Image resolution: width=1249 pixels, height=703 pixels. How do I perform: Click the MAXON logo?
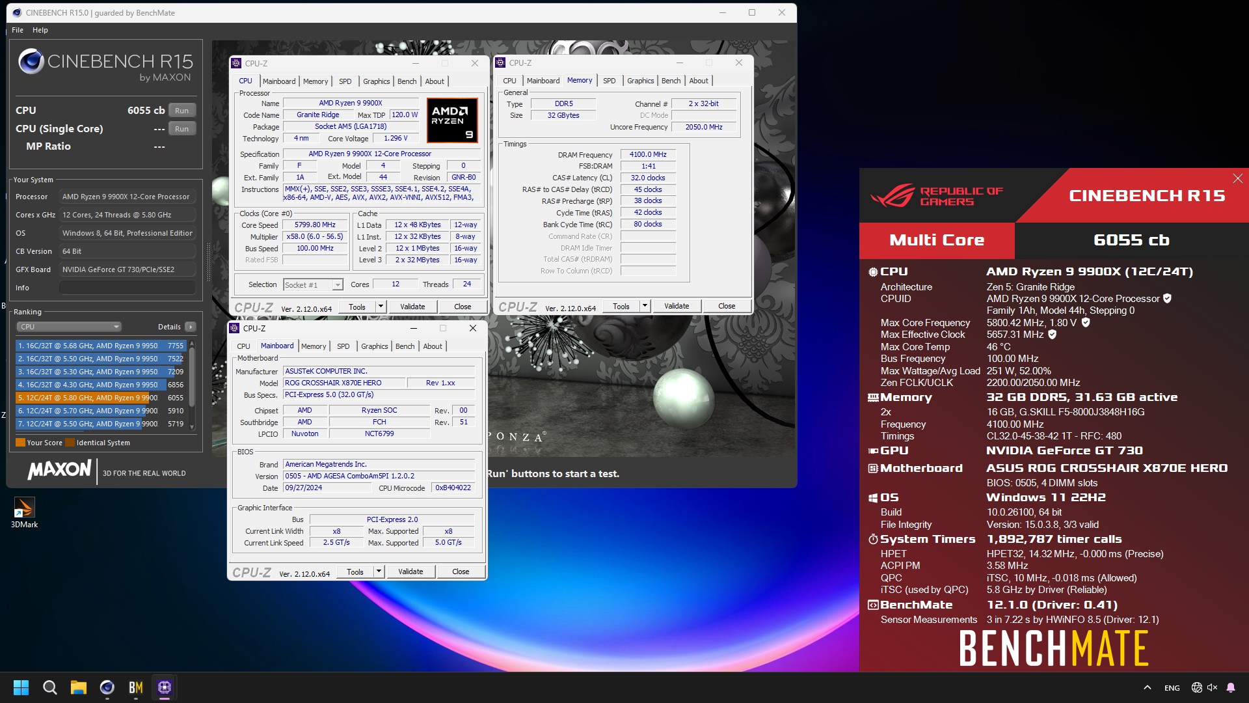tap(59, 469)
